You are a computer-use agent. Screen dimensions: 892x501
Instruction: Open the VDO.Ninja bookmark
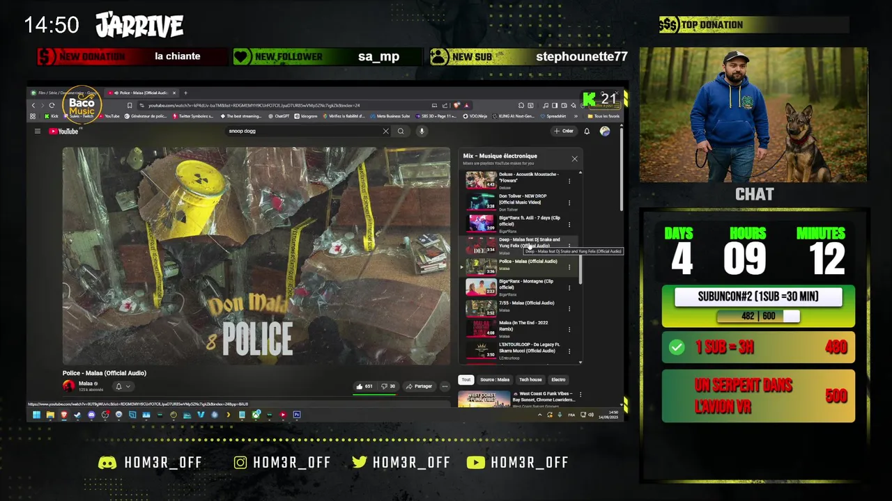coord(475,116)
